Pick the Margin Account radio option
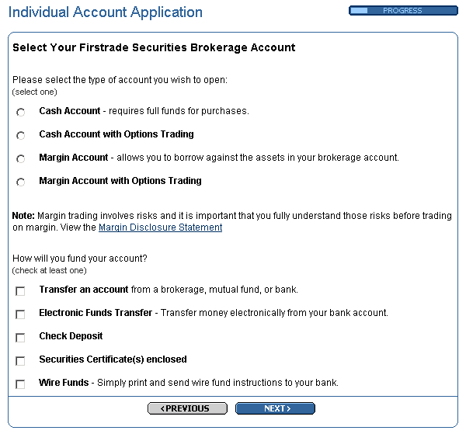Screen dimensions: 466x434 click(20, 158)
